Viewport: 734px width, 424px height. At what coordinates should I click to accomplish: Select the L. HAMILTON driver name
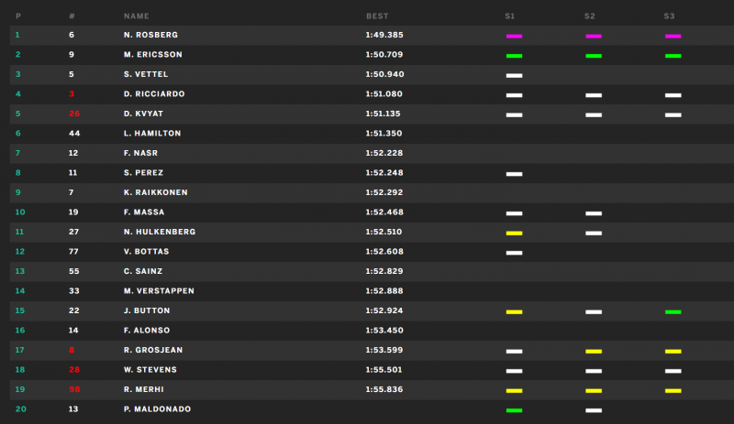click(152, 133)
